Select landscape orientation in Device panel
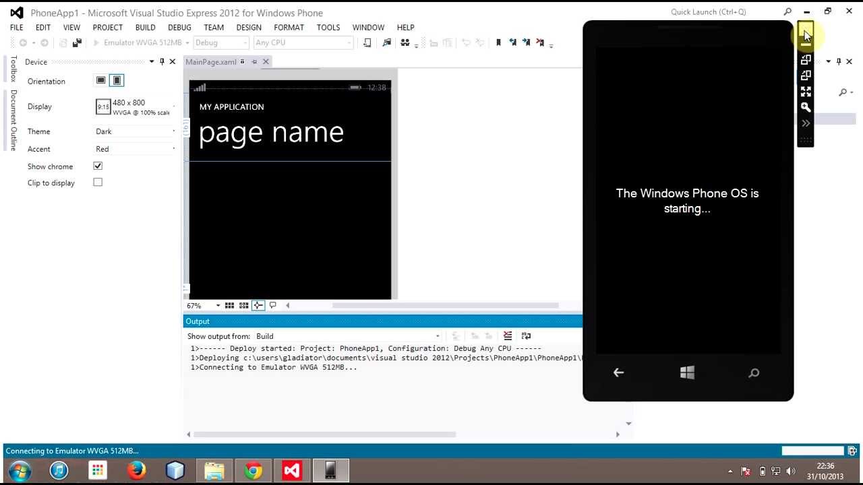Screen dimensions: 863x485 [101, 80]
